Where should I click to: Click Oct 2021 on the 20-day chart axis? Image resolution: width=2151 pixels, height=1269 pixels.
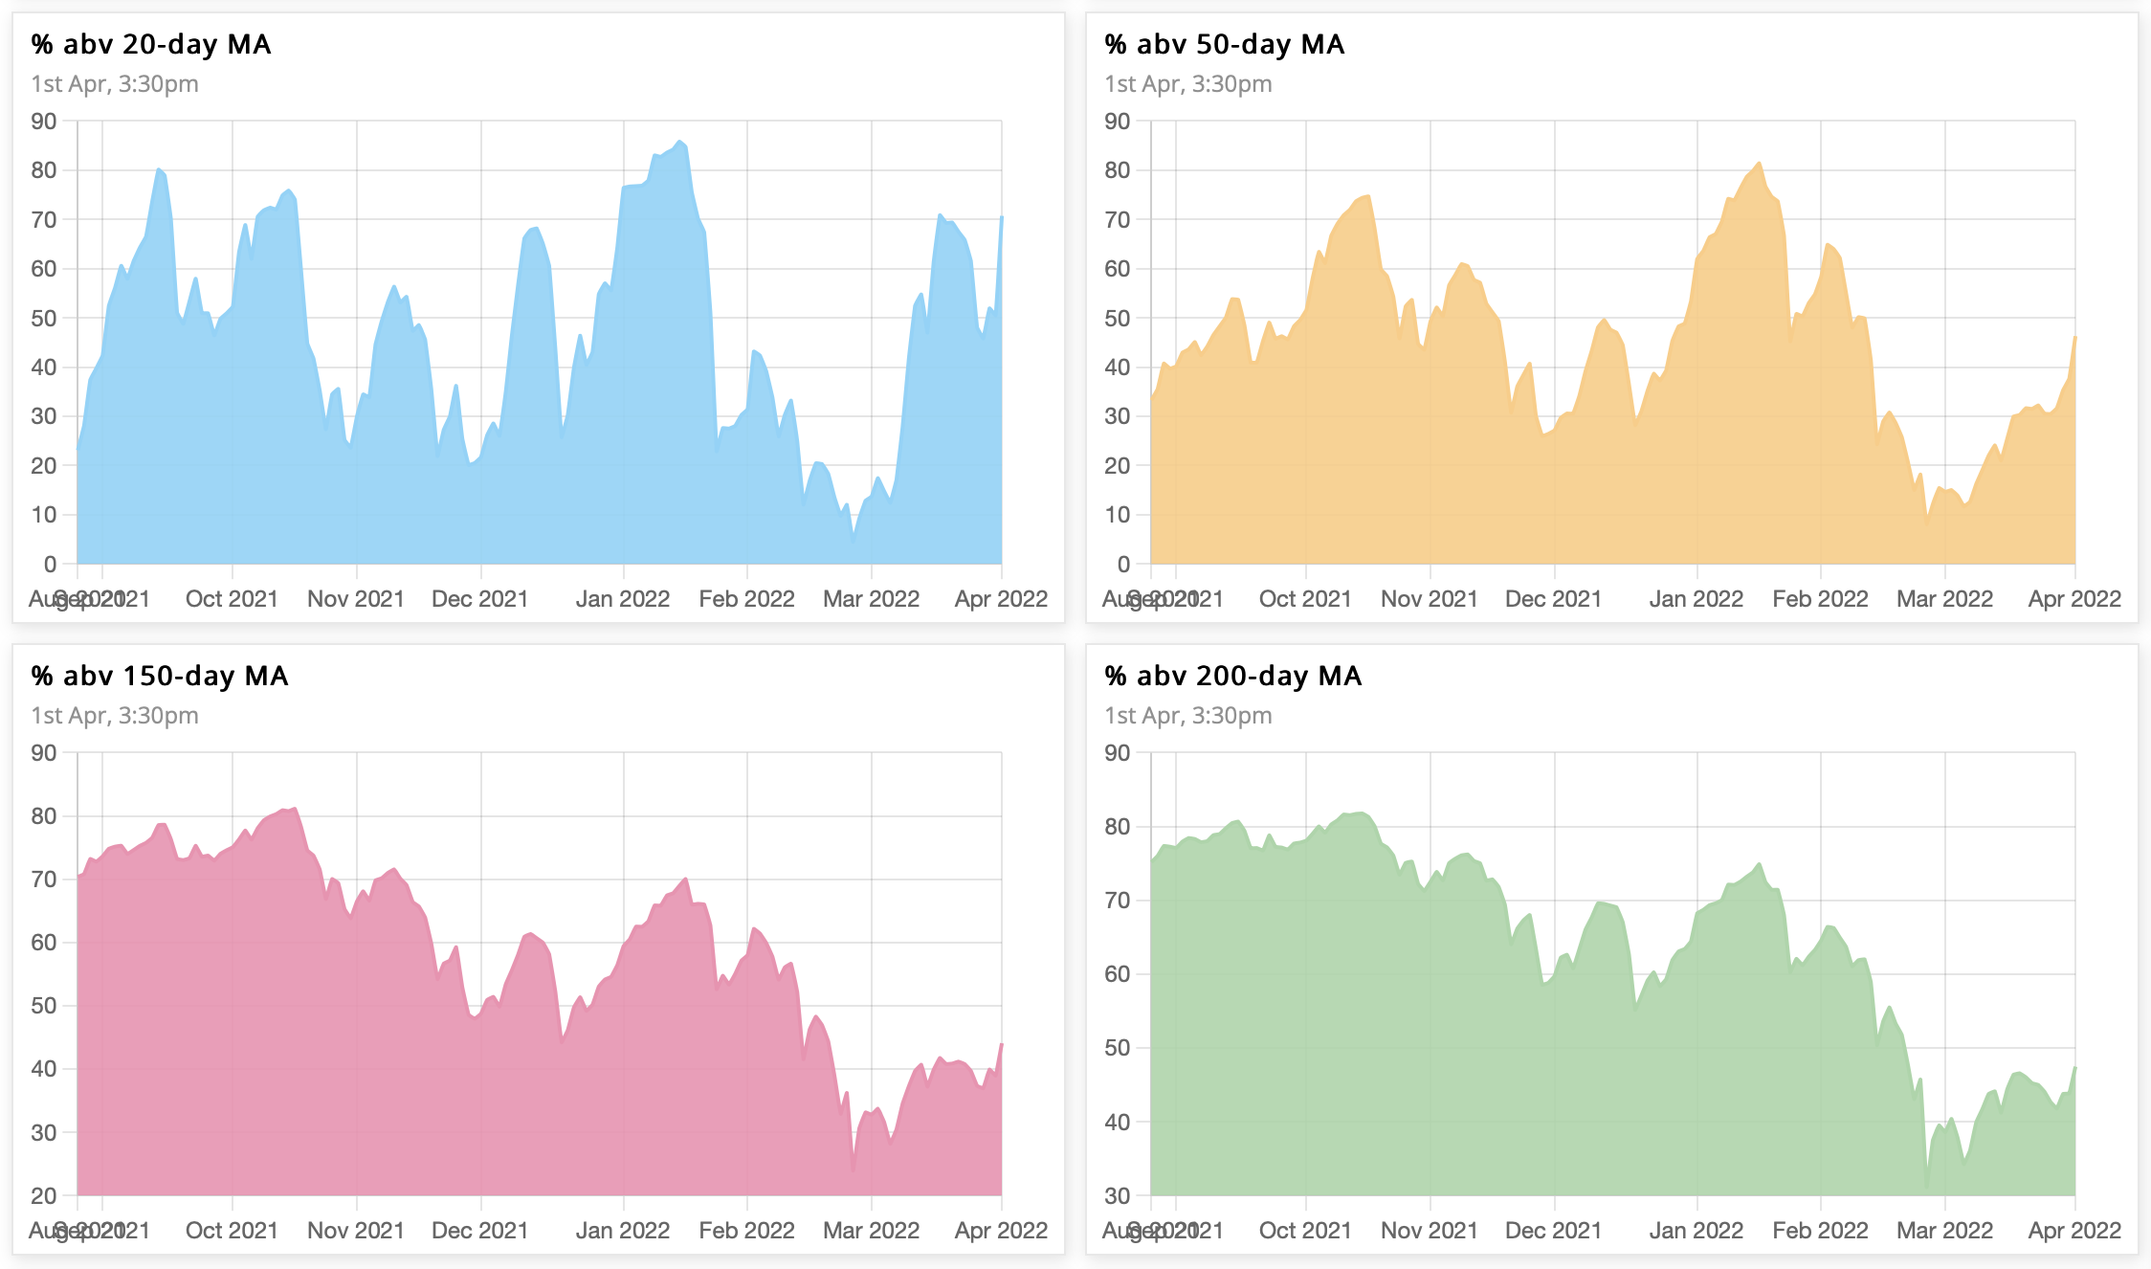(x=232, y=599)
